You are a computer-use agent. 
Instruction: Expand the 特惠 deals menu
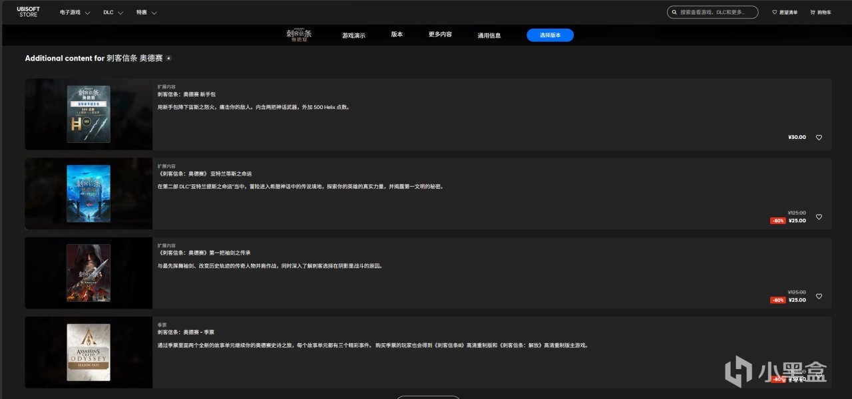point(146,12)
